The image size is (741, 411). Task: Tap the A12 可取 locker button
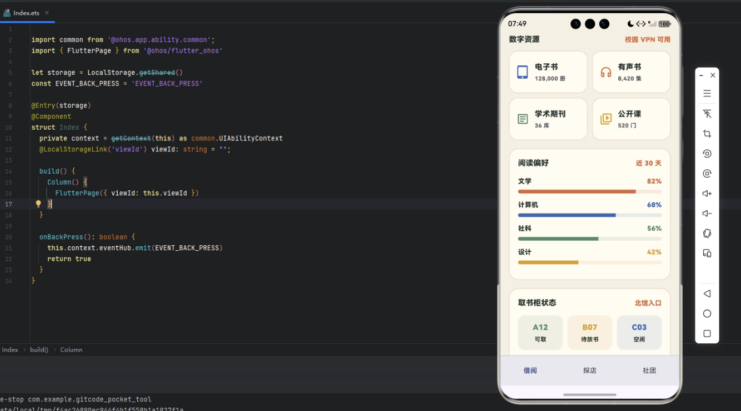[540, 333]
